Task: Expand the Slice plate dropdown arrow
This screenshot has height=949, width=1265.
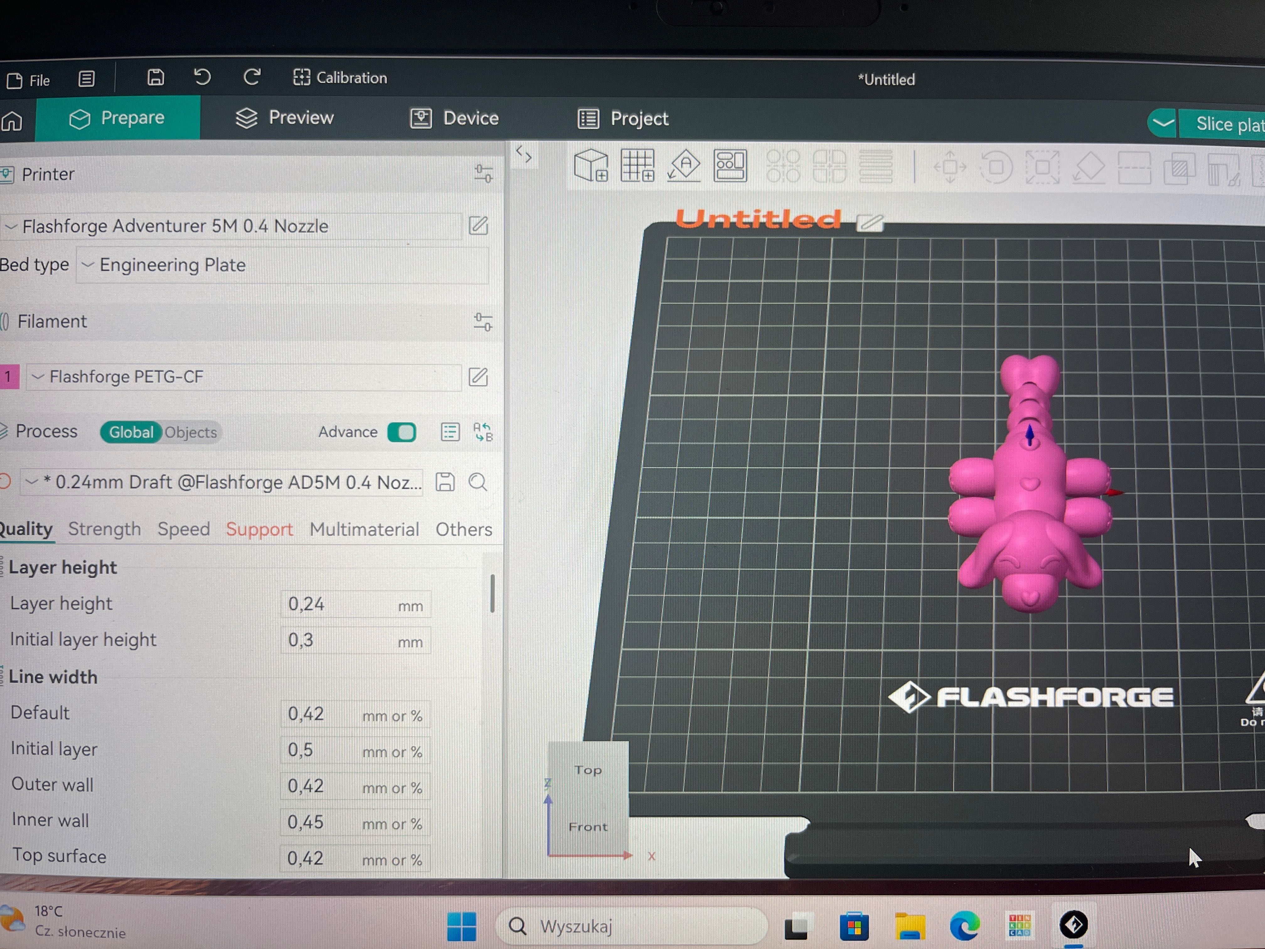Action: [x=1163, y=123]
